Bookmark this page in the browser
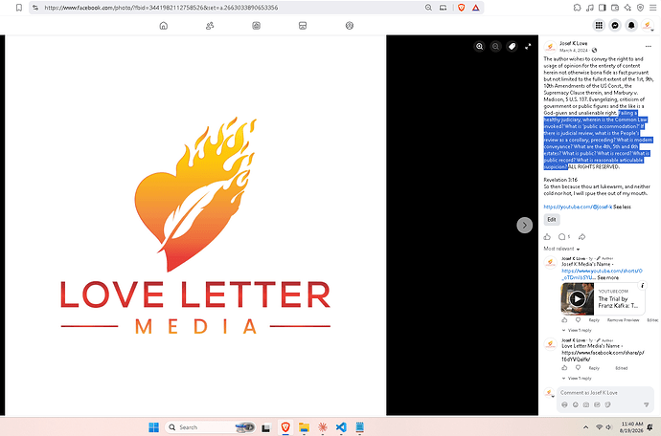This screenshot has height=436, width=661. coord(19,8)
